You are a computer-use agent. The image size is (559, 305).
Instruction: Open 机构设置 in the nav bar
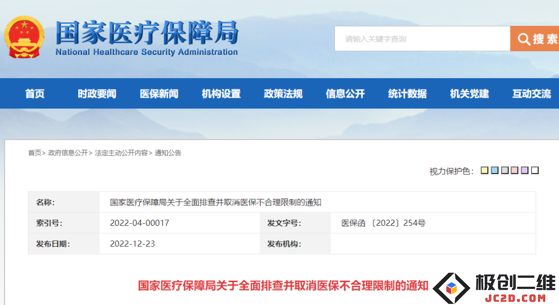pos(221,94)
